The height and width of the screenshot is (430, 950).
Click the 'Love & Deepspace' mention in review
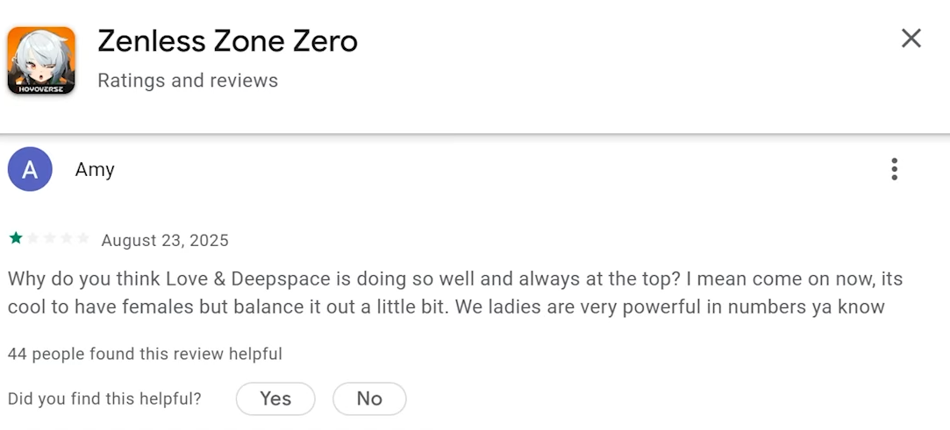249,279
